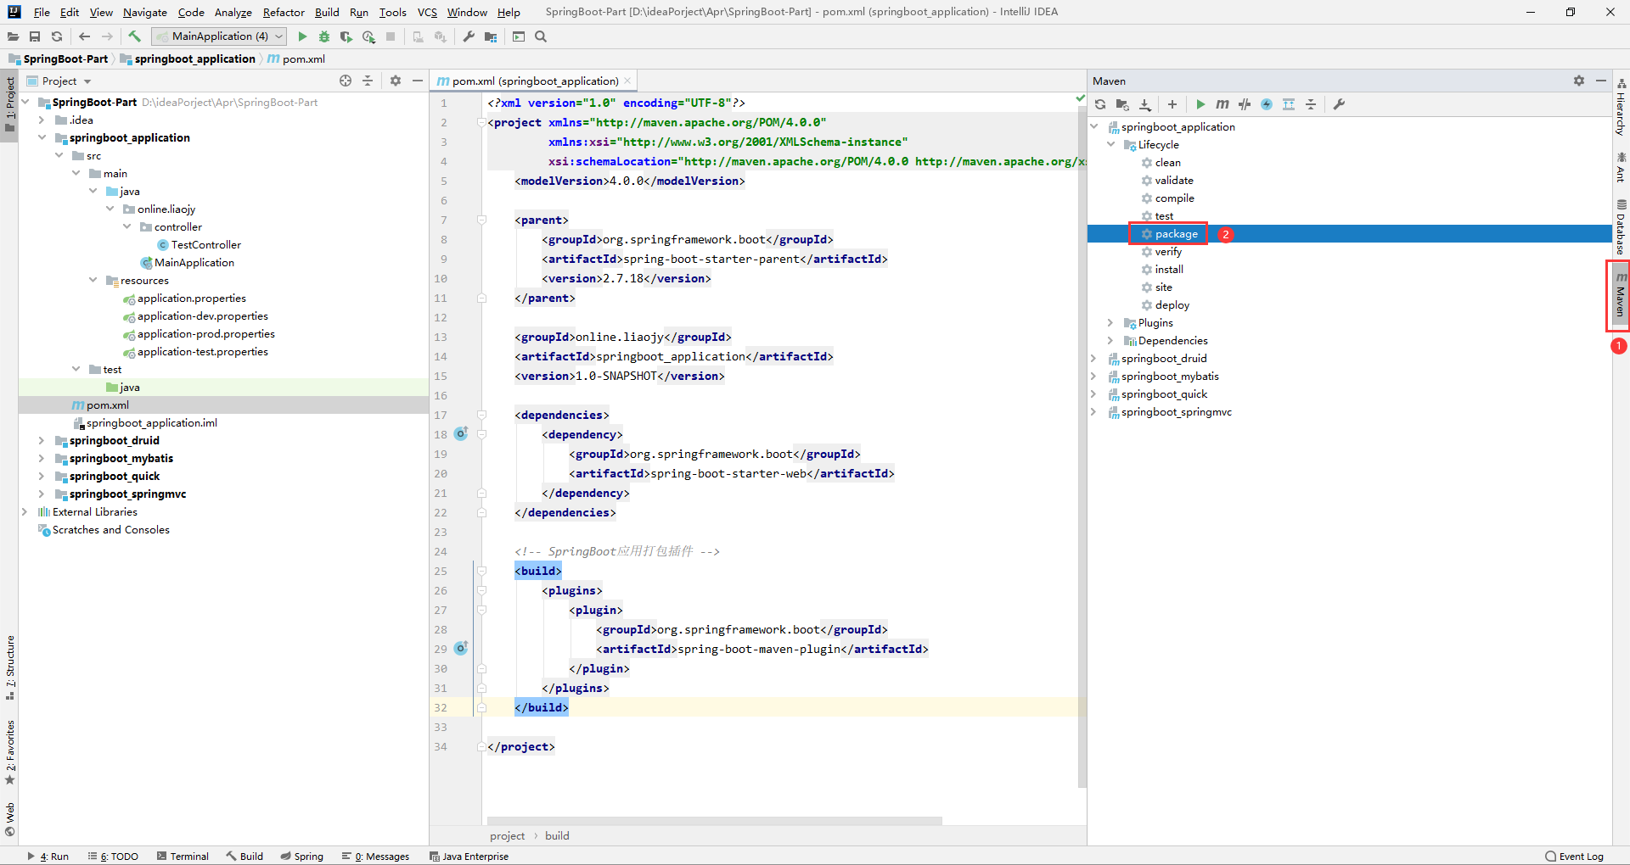Screen dimensions: 1630x865
Task: Open the MainApplication run configuration dropdown
Action: click(219, 36)
